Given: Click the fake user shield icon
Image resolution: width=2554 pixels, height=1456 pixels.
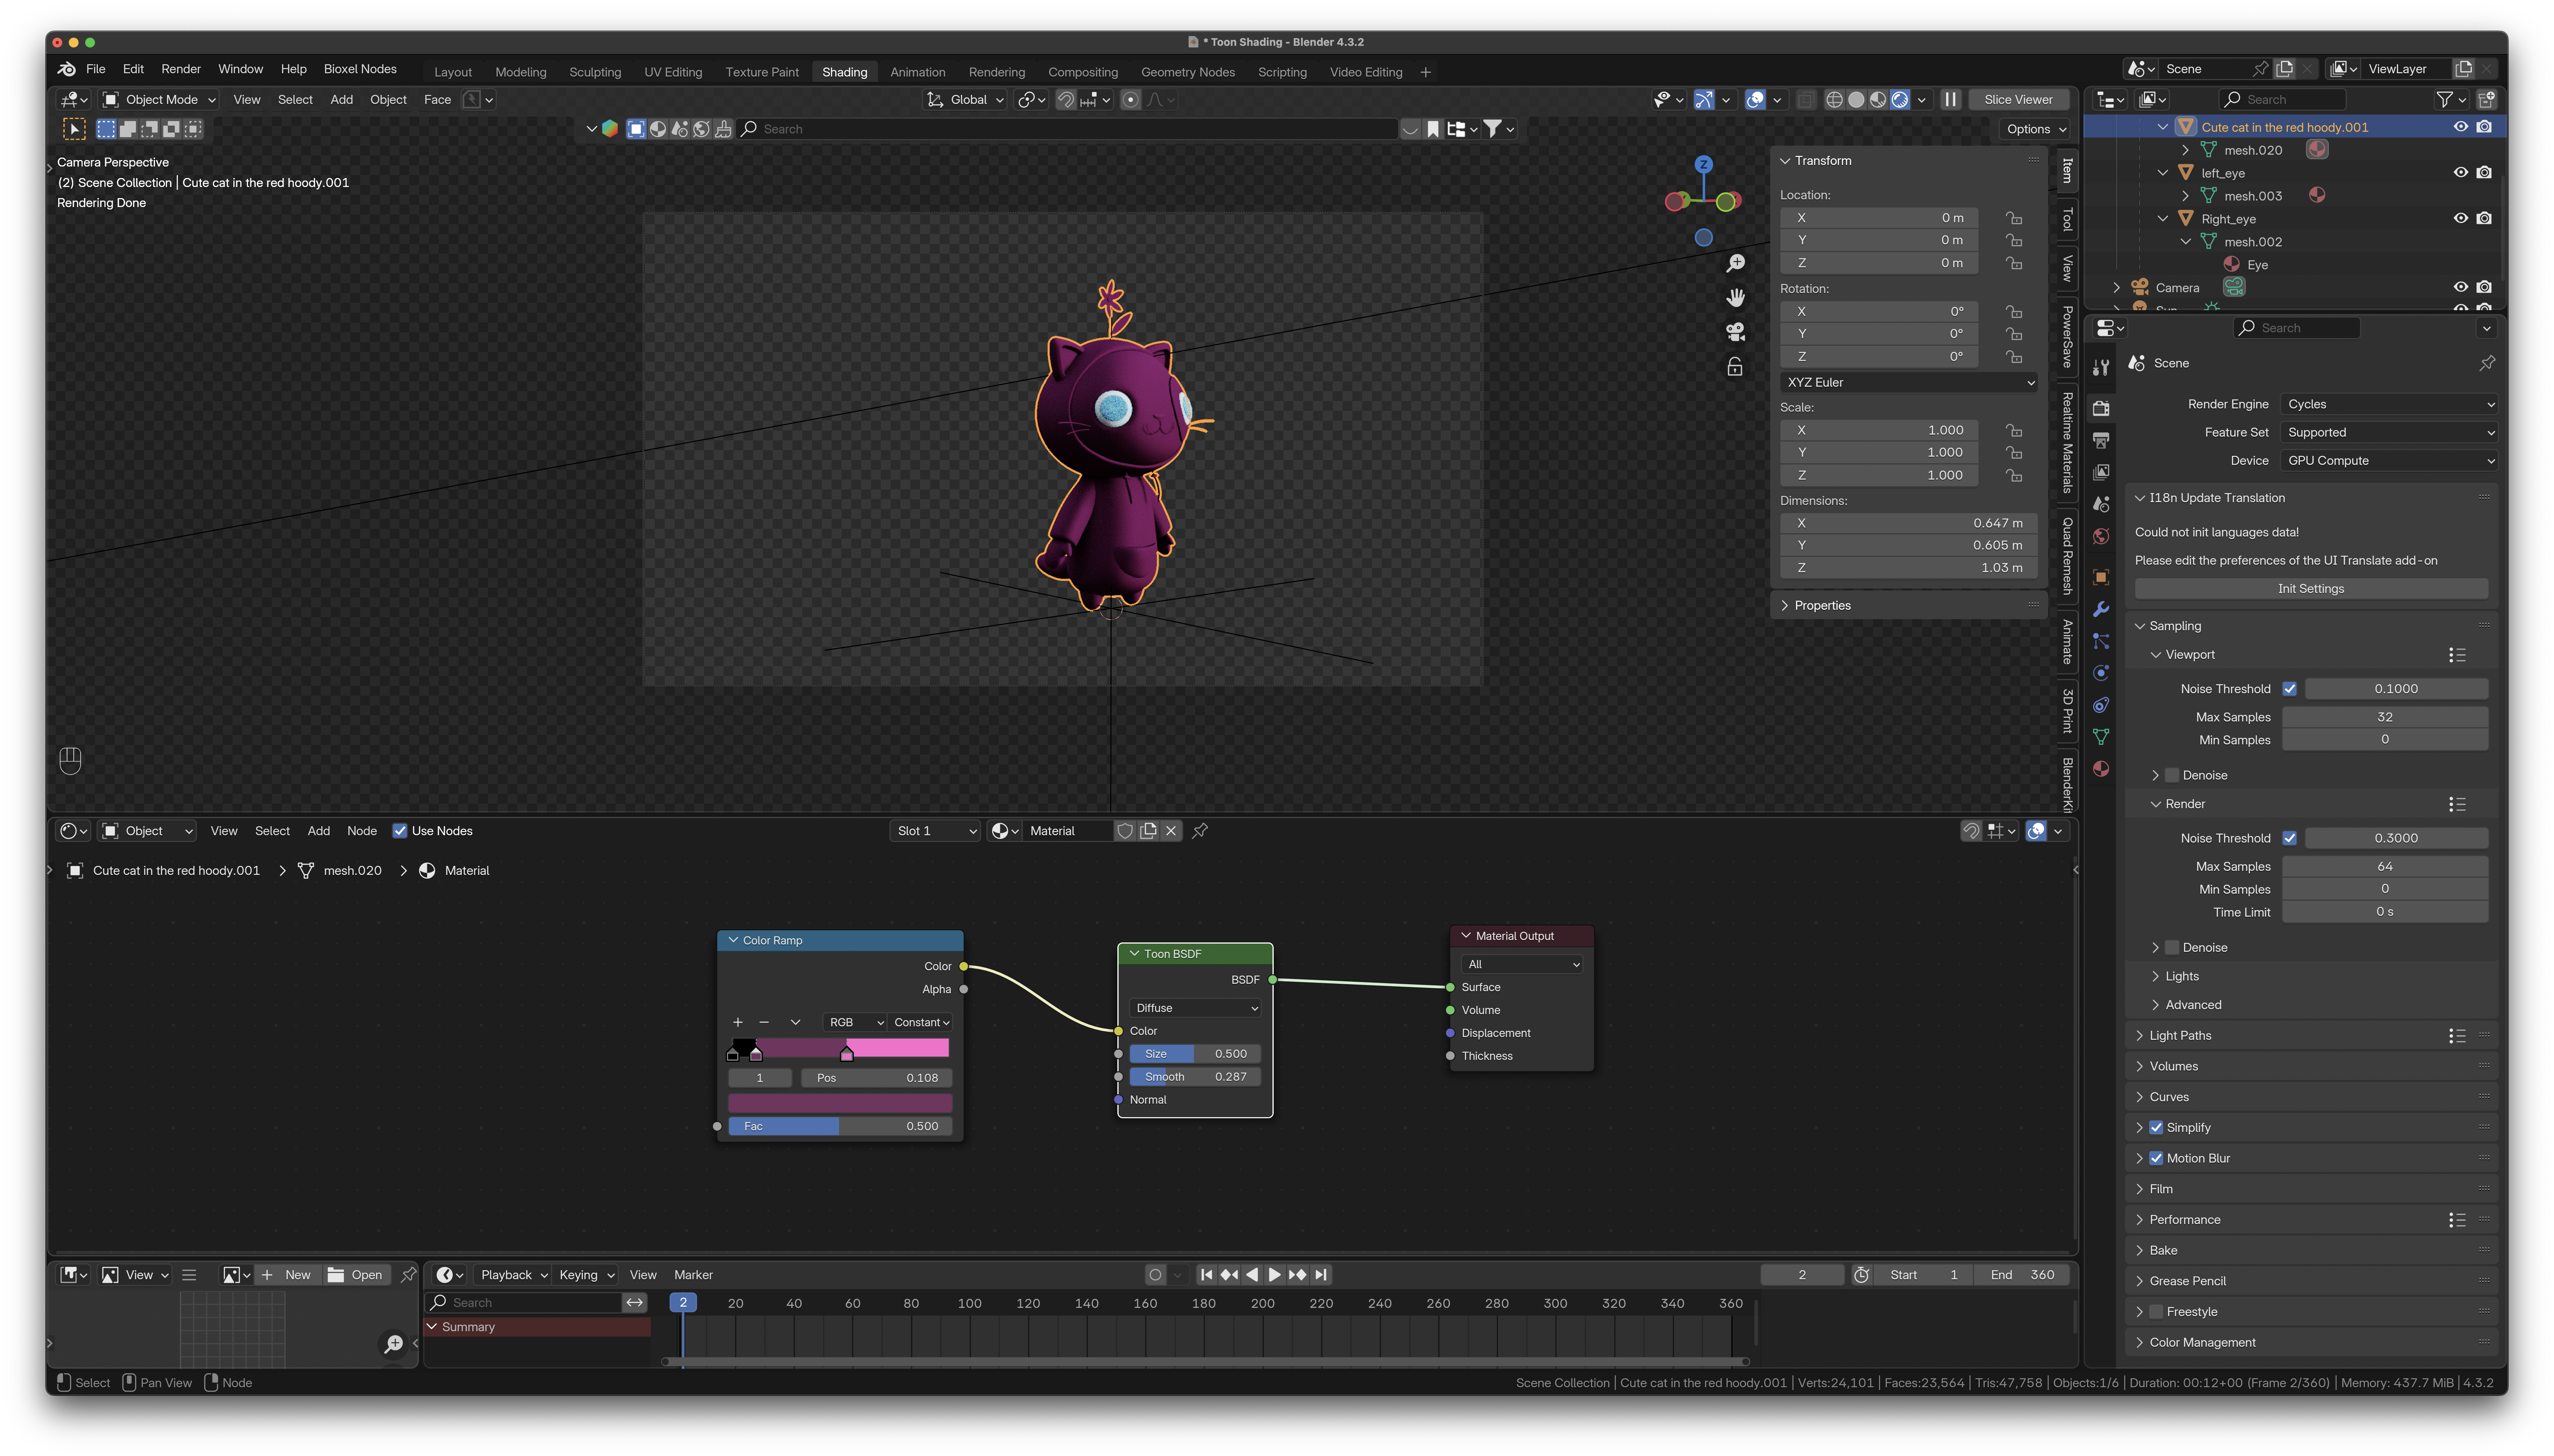Looking at the screenshot, I should [1125, 831].
